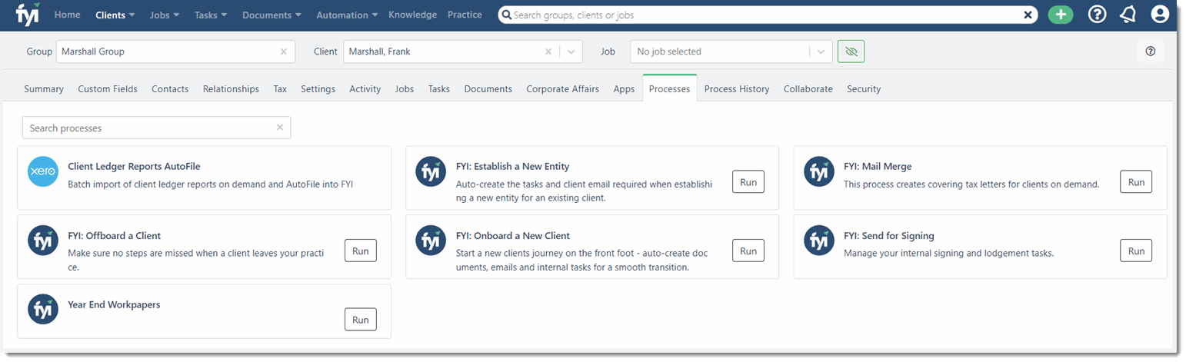Switch to the Settings tab
This screenshot has height=362, width=1186.
pos(318,88)
